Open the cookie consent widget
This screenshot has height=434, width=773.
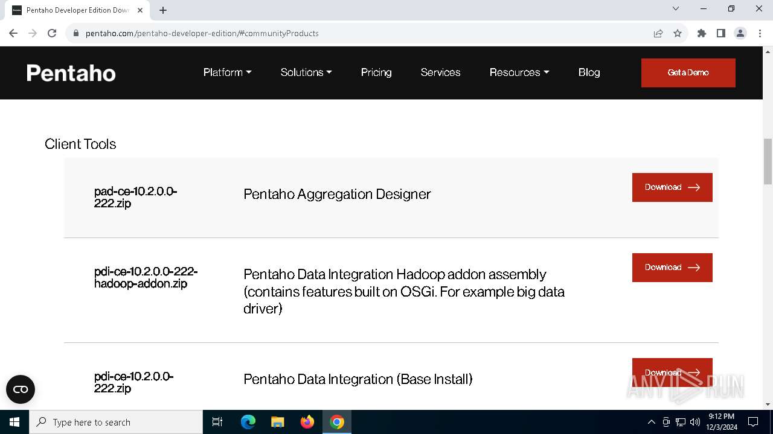(x=21, y=389)
